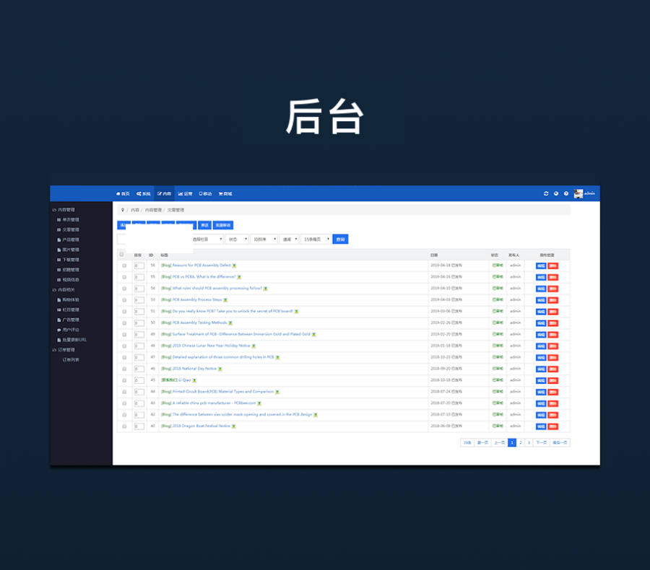Check the box for article ID 40
Screen dimensions: 650x570
(124, 426)
